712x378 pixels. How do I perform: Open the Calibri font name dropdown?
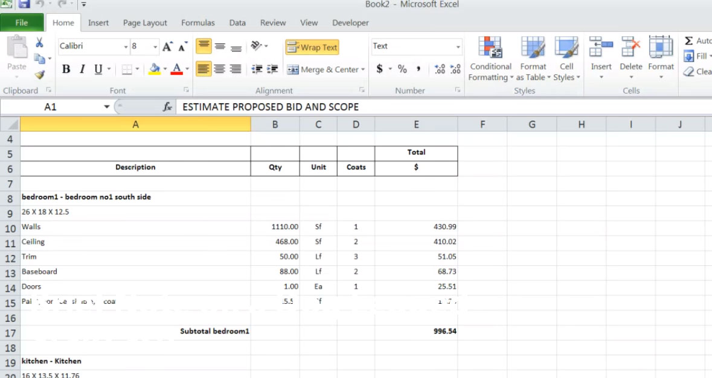[126, 46]
